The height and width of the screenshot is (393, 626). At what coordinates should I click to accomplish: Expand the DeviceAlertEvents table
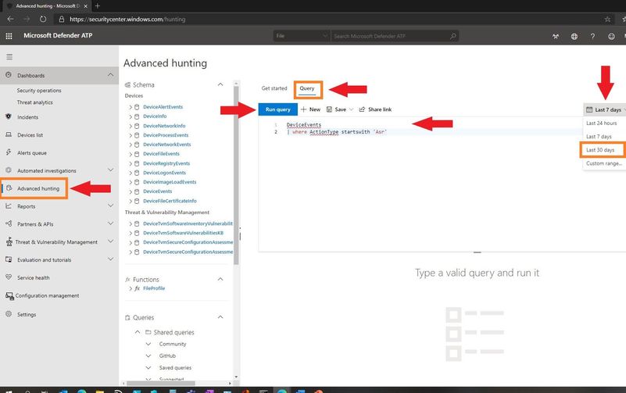tap(131, 107)
